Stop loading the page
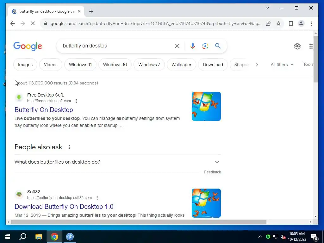The image size is (324, 243). (33, 23)
